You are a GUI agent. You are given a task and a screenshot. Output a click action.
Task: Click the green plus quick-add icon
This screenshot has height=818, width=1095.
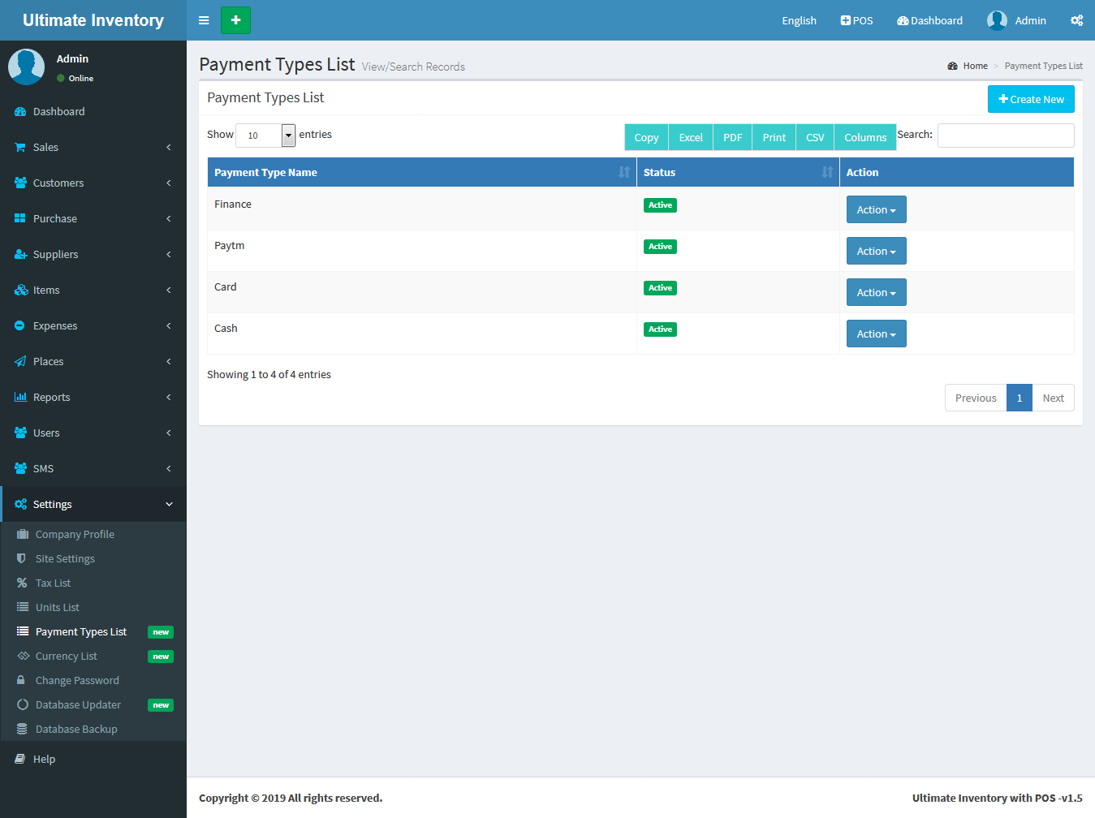[235, 20]
